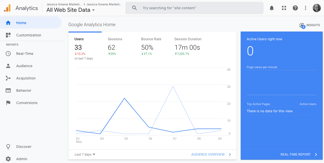Open Customization in the sidebar
Viewport: 324px width, 163px height.
(31, 35)
